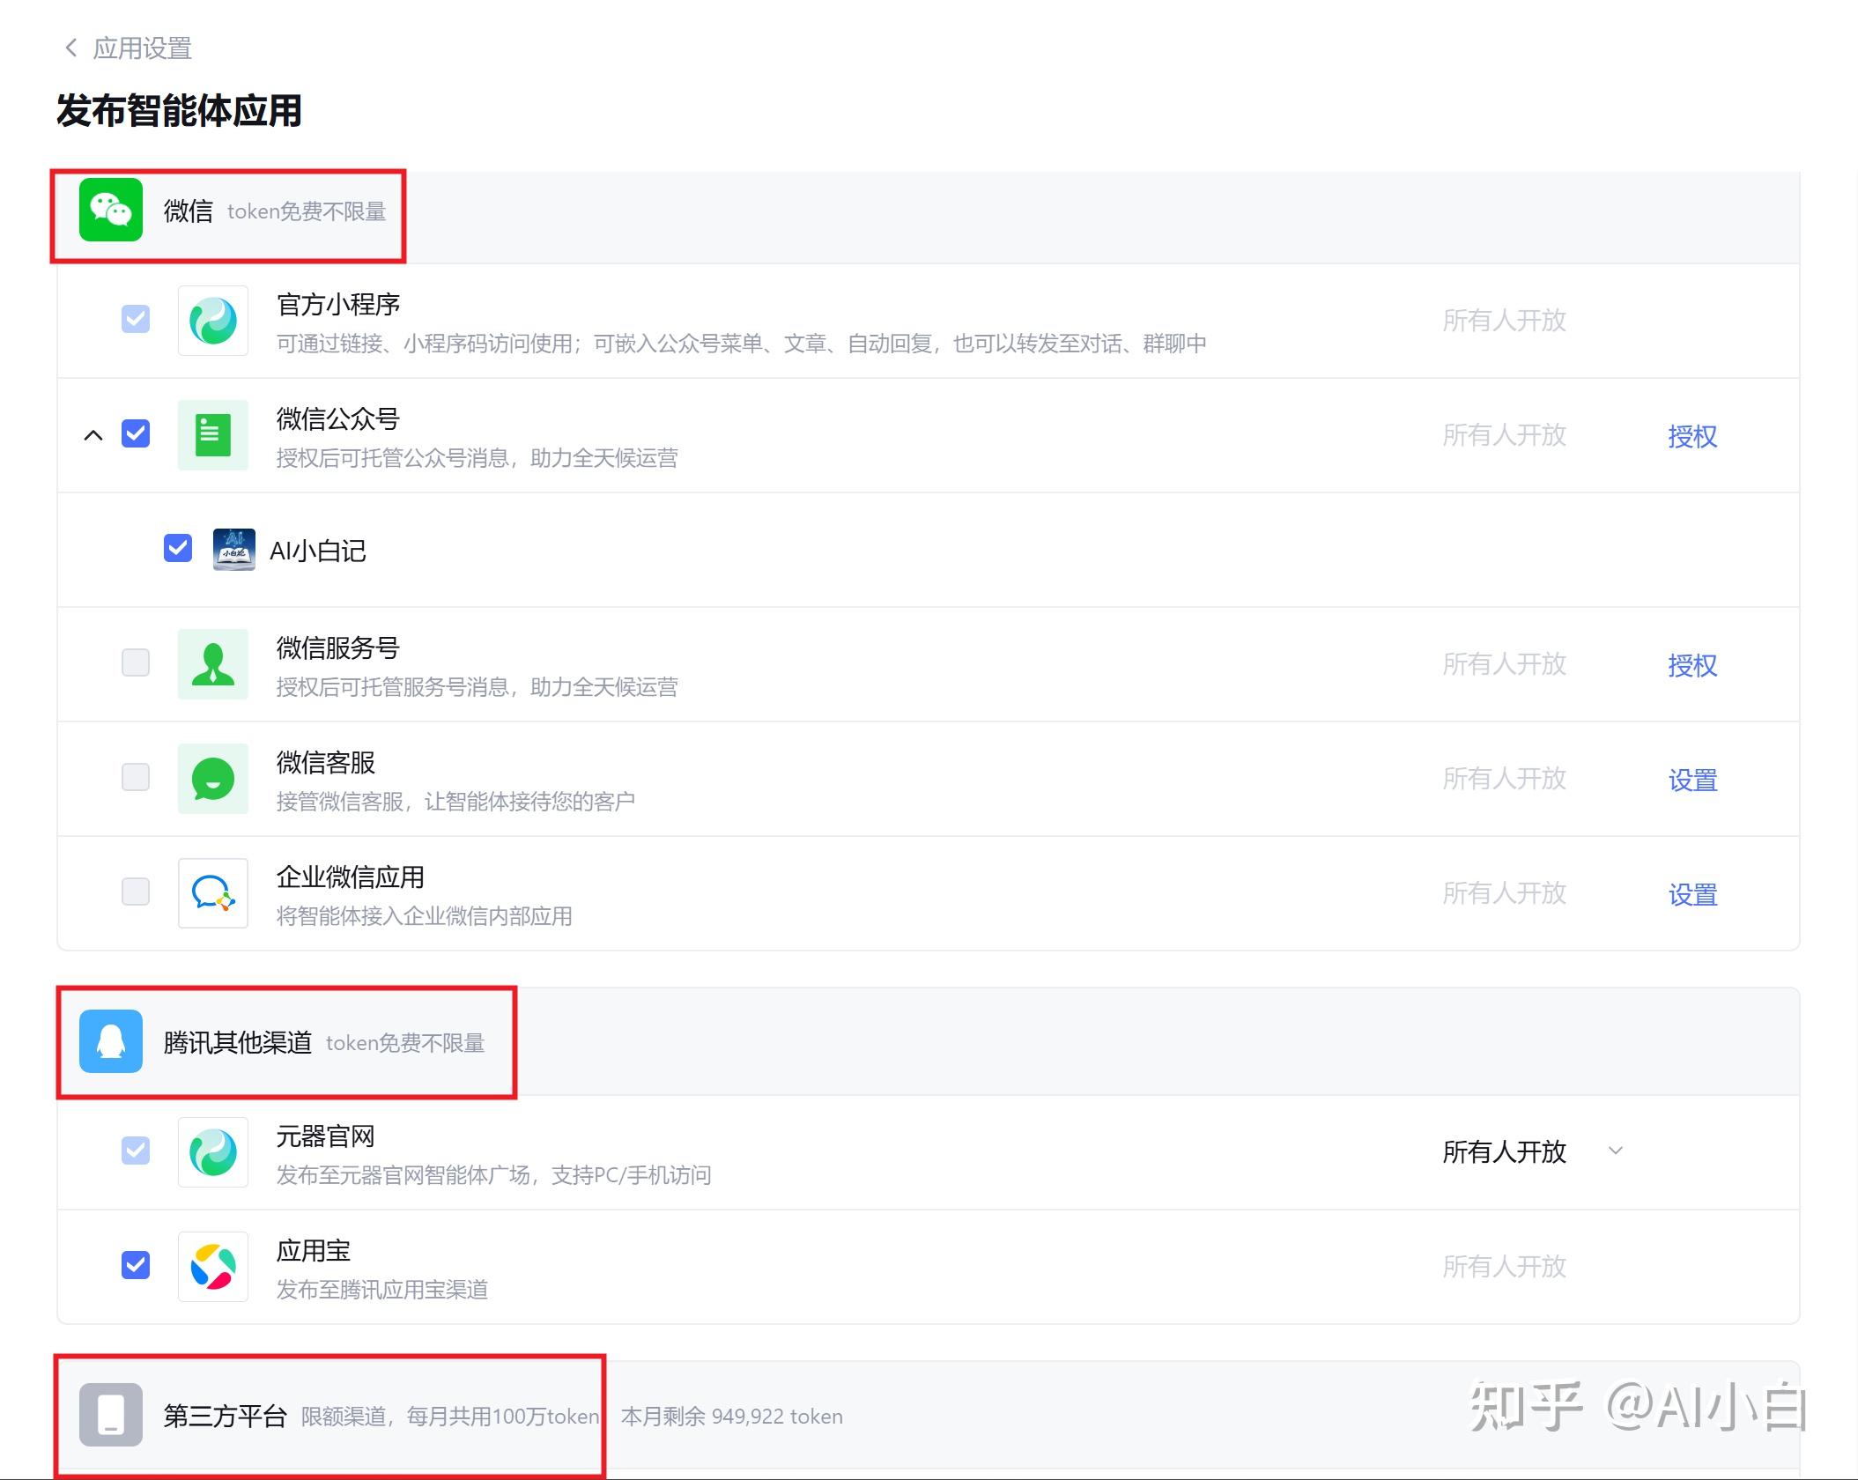Viewport: 1858px width, 1480px height.
Task: Click the 企业微信应用 title text
Action: [x=351, y=877]
